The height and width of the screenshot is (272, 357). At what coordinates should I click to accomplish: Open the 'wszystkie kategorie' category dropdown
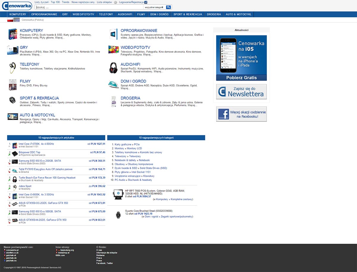pyautogui.click(x=154, y=7)
